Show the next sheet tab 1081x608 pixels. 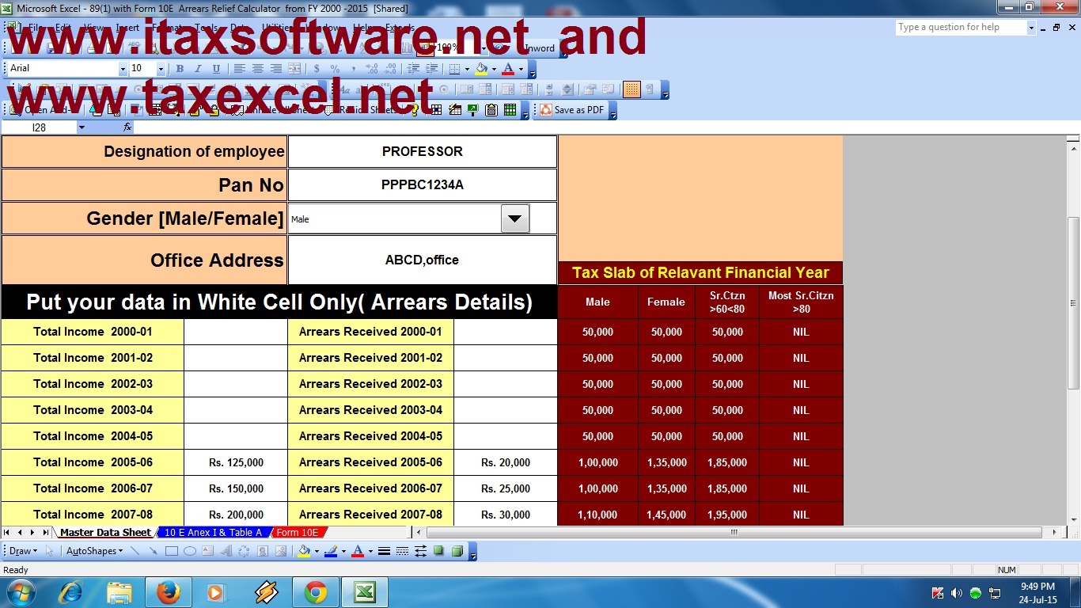pos(32,533)
